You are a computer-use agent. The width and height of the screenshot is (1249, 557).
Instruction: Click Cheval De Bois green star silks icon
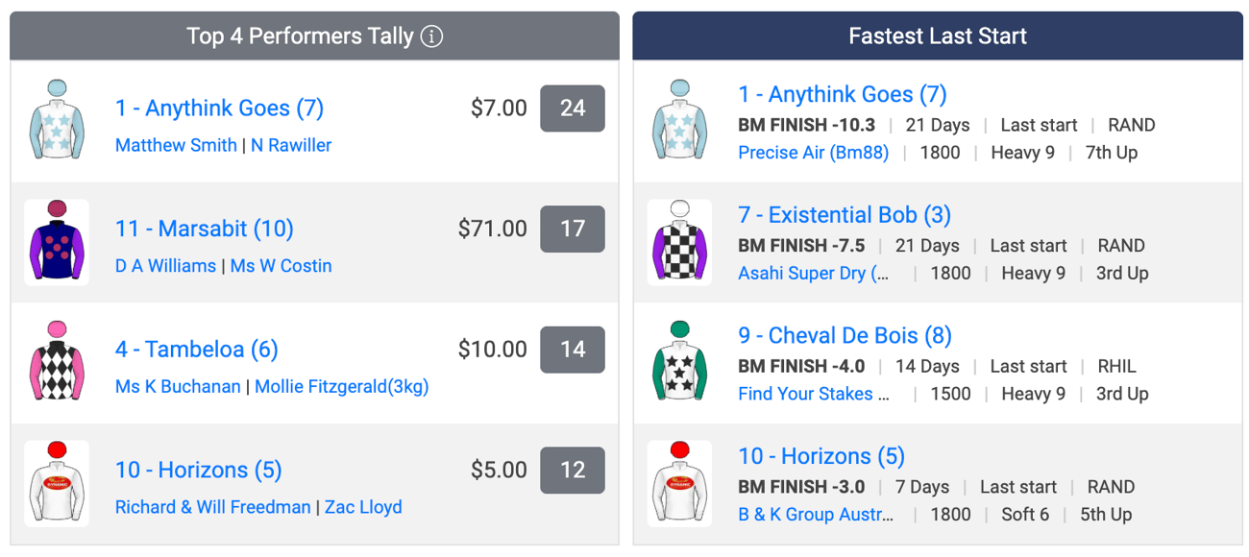[679, 362]
